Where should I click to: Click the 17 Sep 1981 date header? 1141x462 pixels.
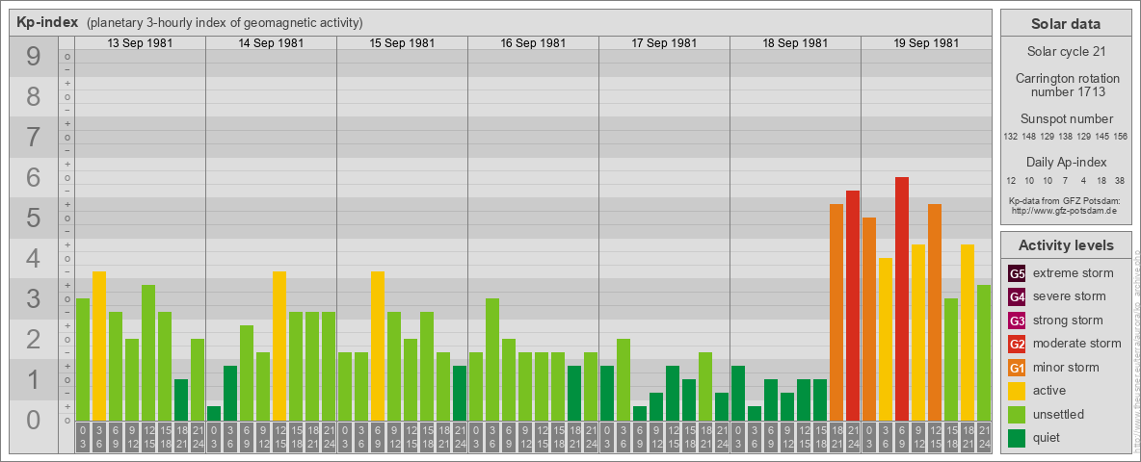pos(664,43)
